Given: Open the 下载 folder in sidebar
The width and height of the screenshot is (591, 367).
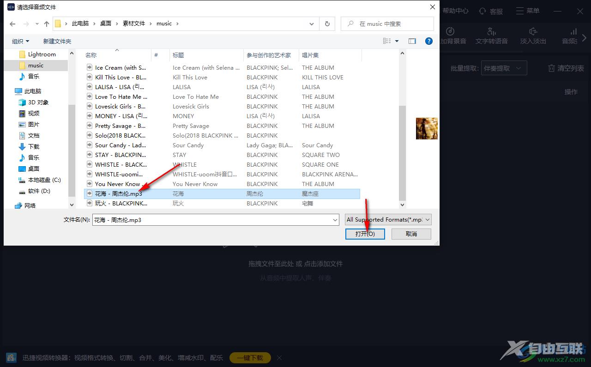Looking at the screenshot, I should [x=29, y=147].
